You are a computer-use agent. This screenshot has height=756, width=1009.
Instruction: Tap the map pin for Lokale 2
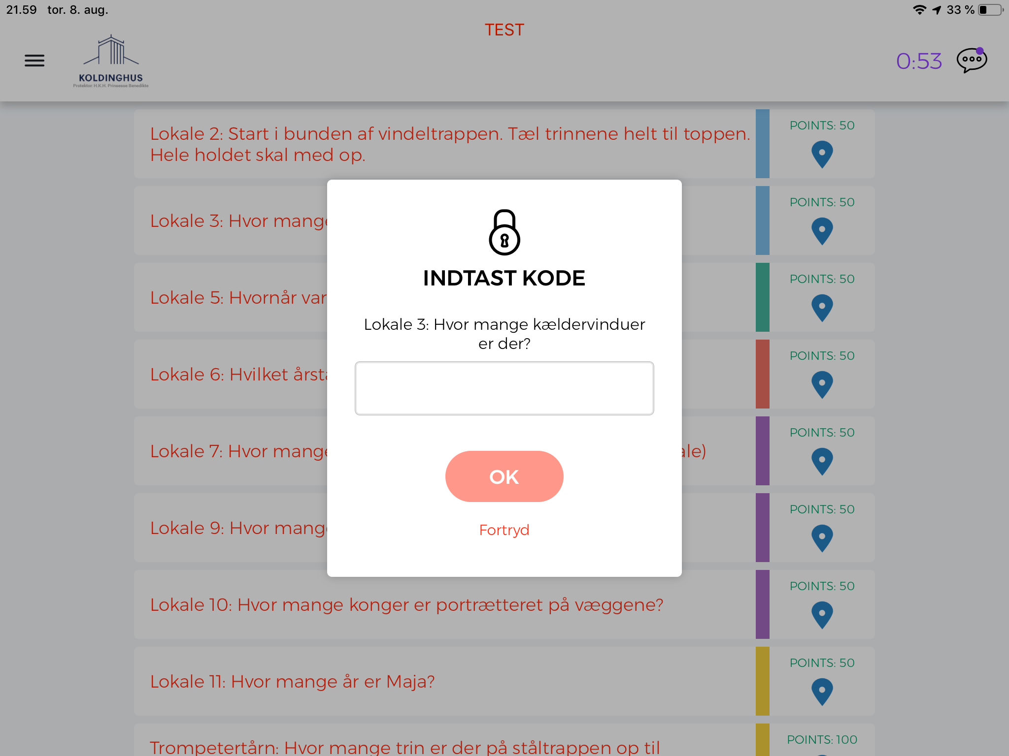click(822, 155)
